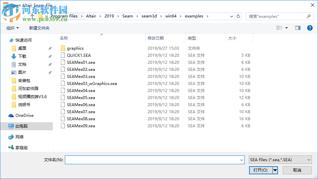
Task: Go to Altair in breadcrumb path
Action: pyautogui.click(x=91, y=16)
